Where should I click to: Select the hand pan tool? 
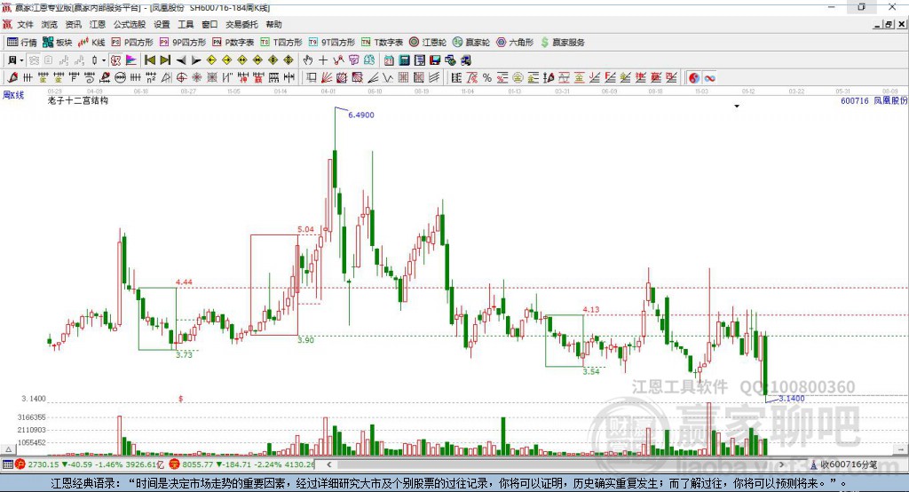coord(307,60)
